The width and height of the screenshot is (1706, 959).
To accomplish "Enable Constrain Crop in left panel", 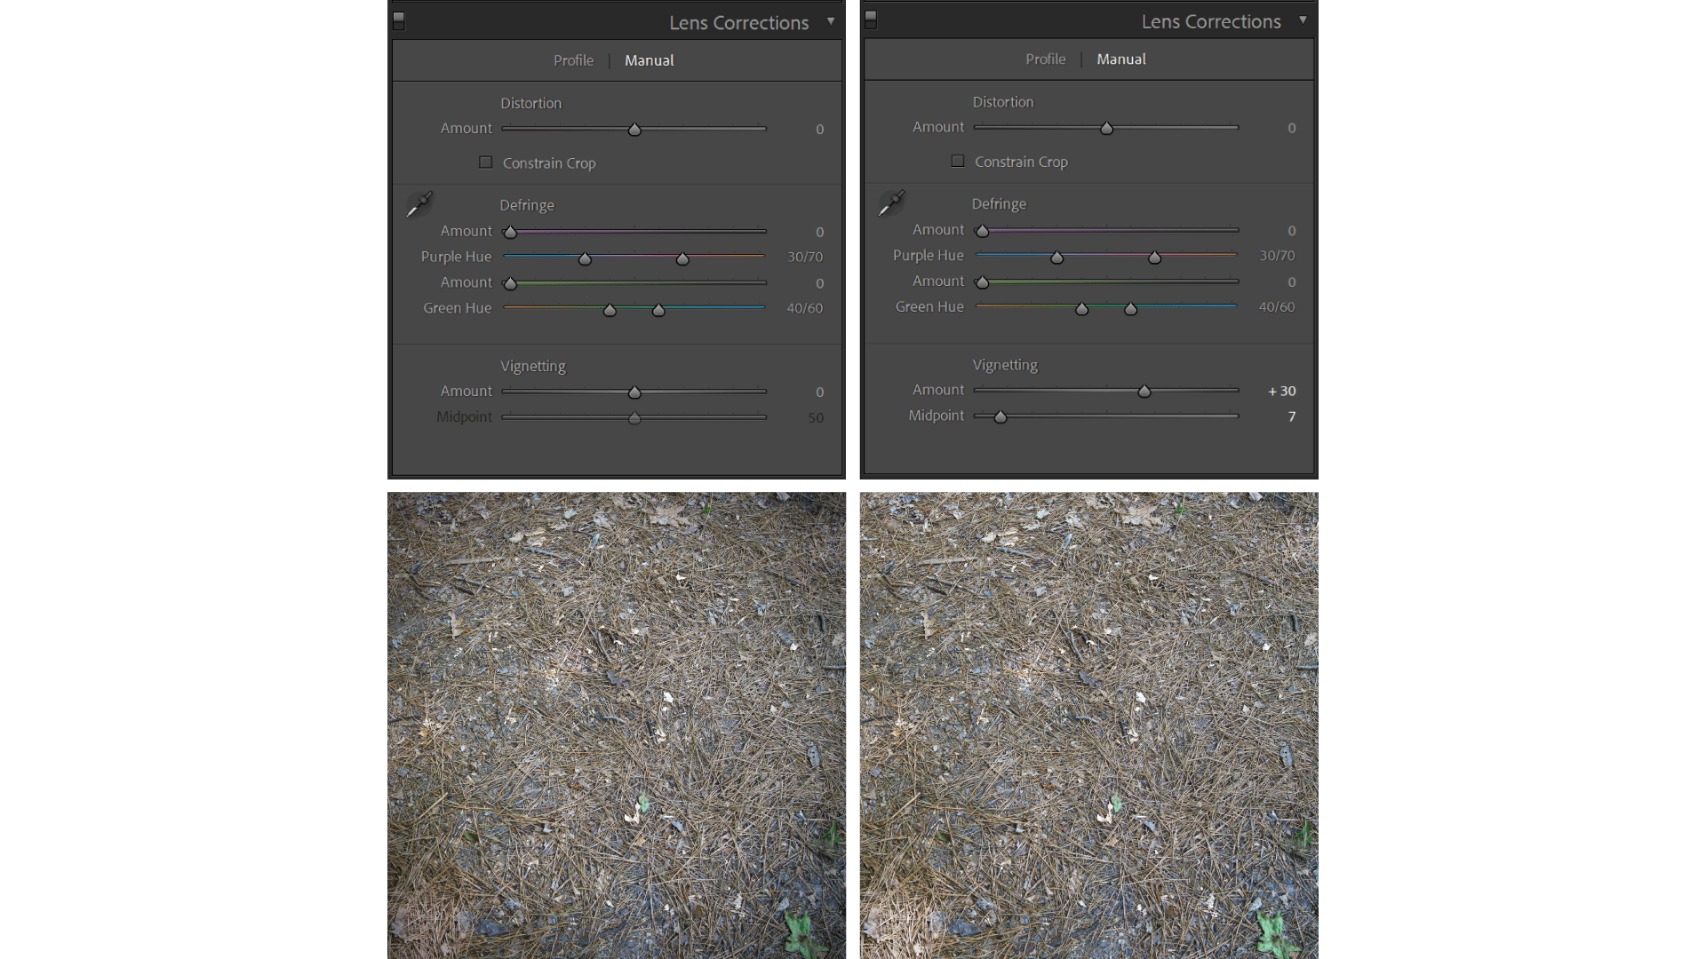I will pos(486,162).
